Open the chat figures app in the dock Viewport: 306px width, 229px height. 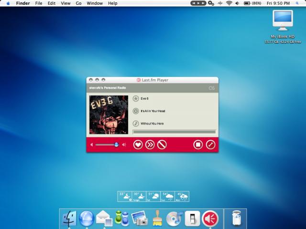point(122,219)
